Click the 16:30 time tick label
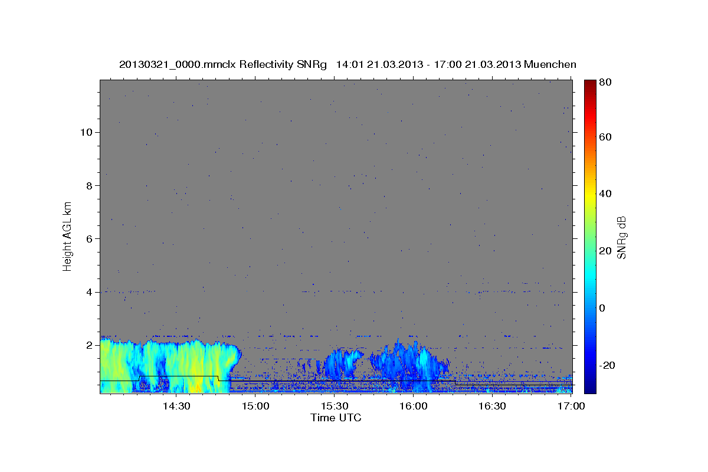The width and height of the screenshot is (708, 472). tap(492, 406)
